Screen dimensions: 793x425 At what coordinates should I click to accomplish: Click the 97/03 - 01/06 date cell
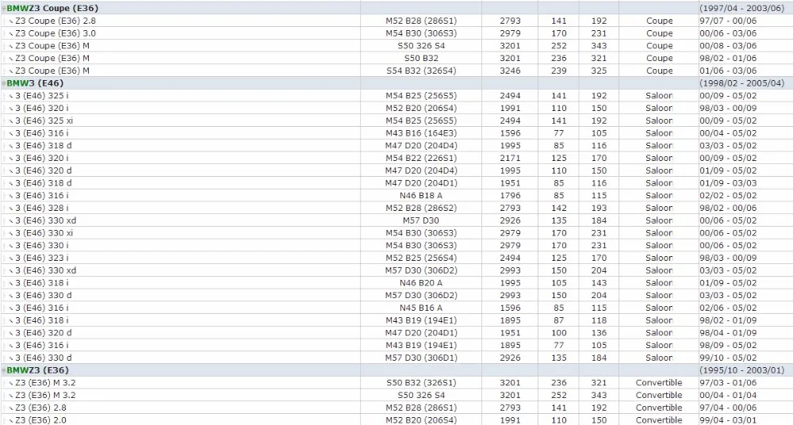(728, 382)
